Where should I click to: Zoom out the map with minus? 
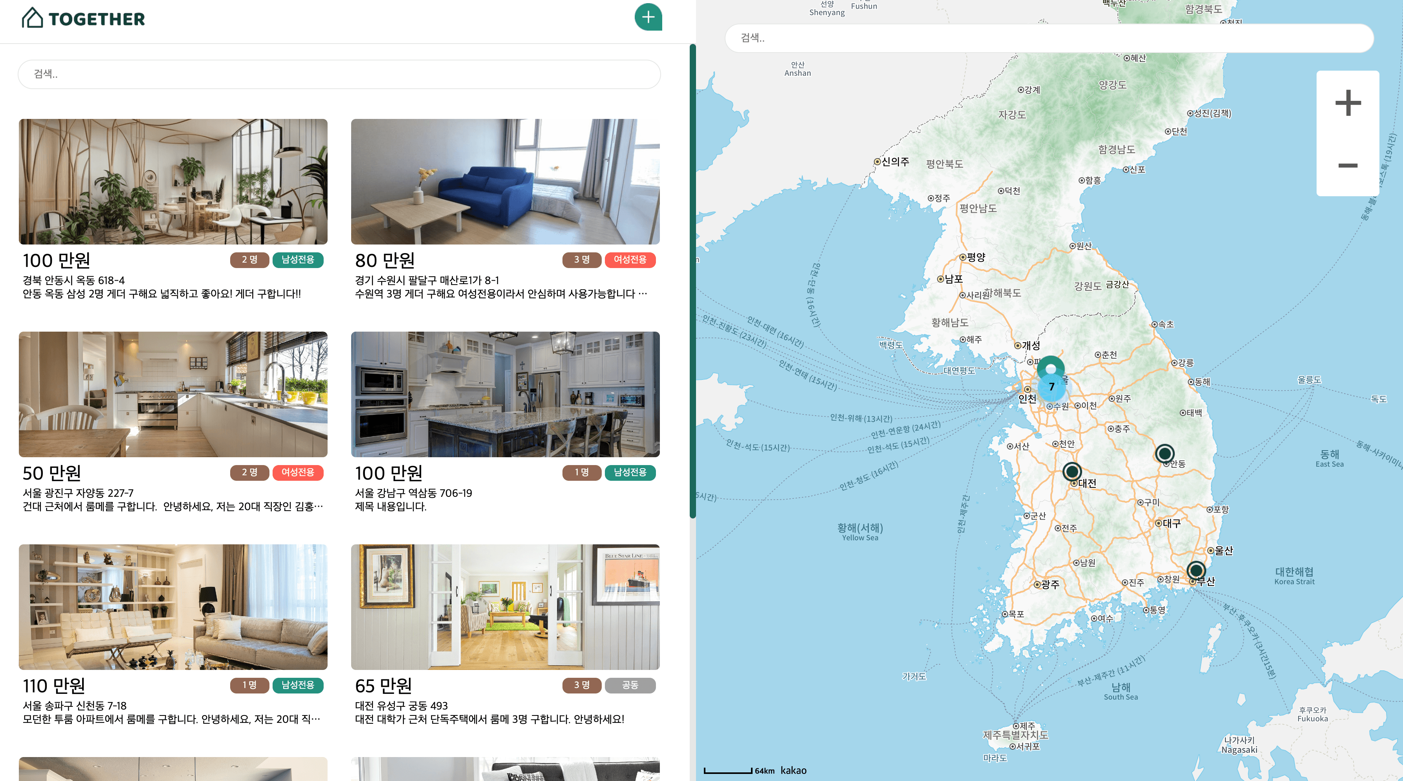click(x=1348, y=166)
